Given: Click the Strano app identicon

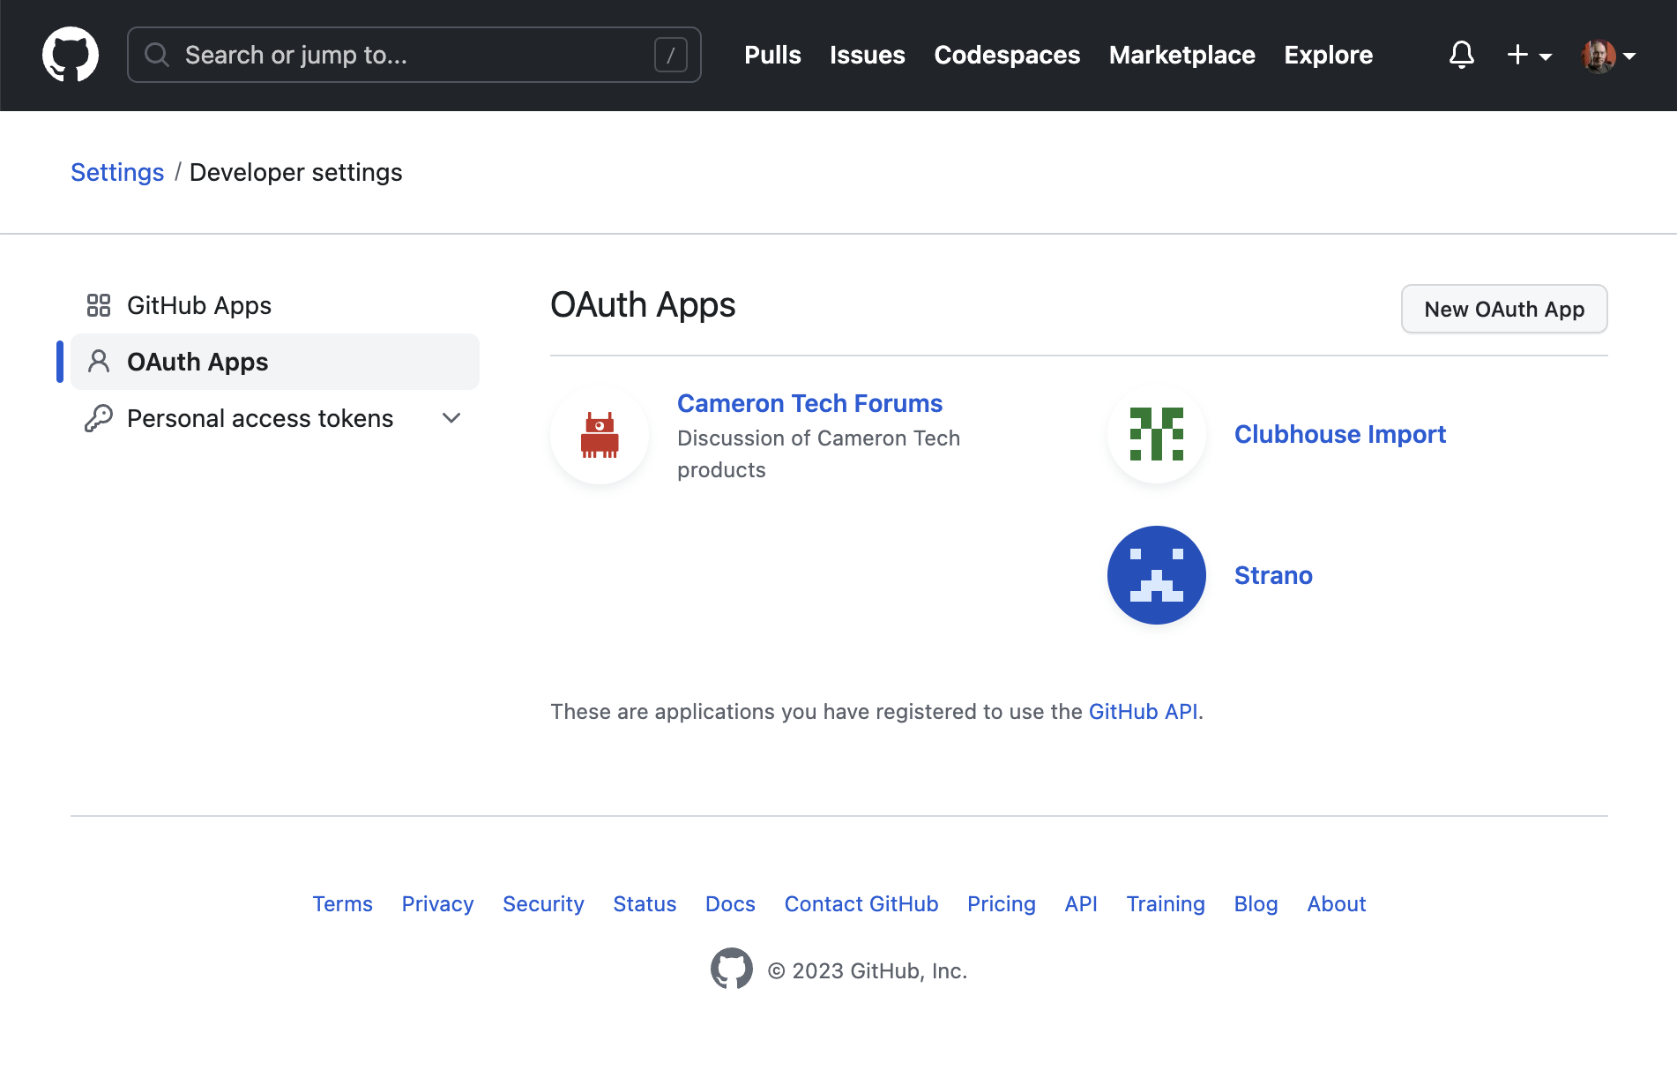Looking at the screenshot, I should pyautogui.click(x=1157, y=575).
